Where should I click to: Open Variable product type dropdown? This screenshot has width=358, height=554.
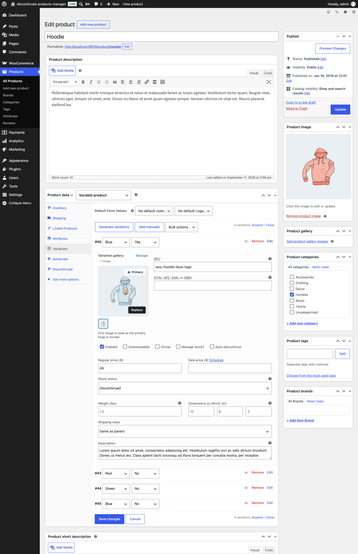coord(103,195)
